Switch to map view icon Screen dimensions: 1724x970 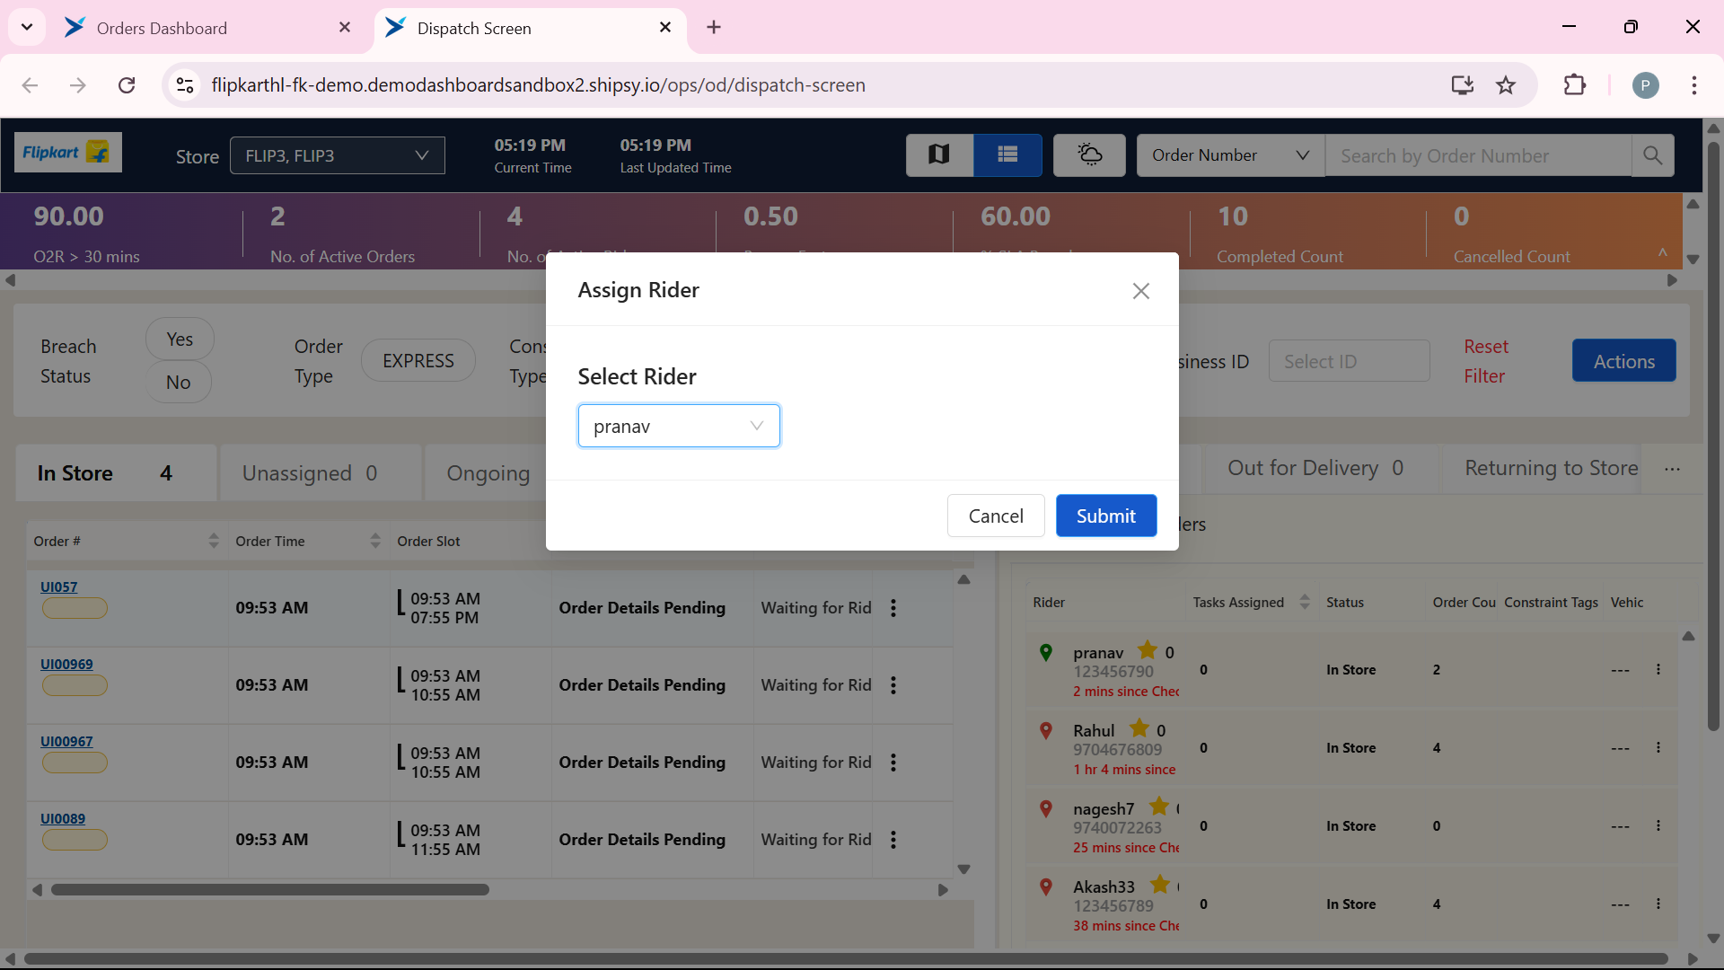[x=939, y=155]
